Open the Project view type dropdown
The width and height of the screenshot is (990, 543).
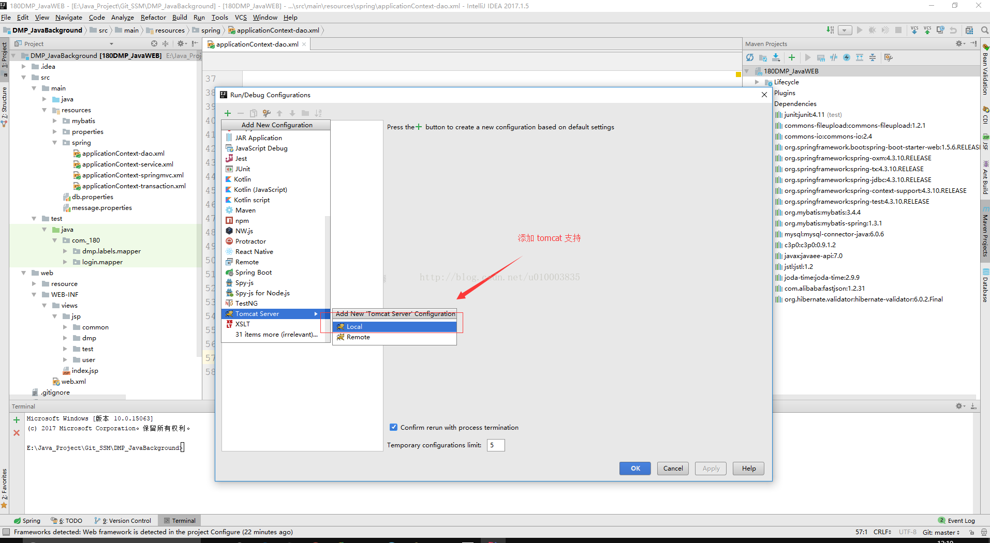tap(111, 44)
